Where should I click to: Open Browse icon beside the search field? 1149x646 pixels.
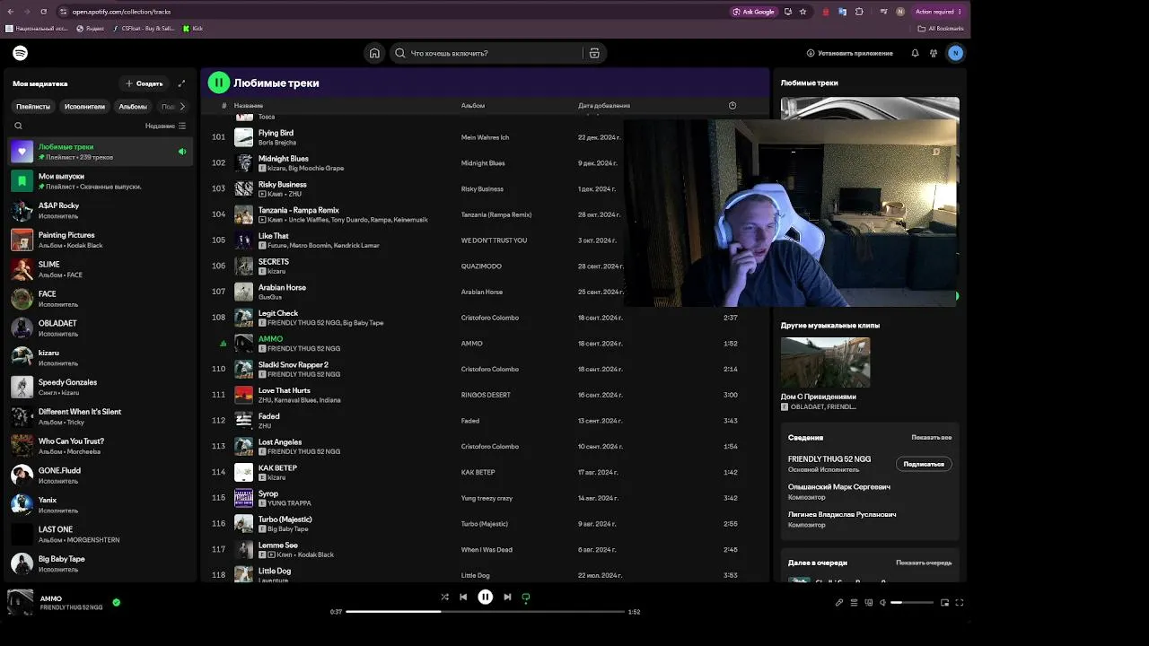point(594,53)
